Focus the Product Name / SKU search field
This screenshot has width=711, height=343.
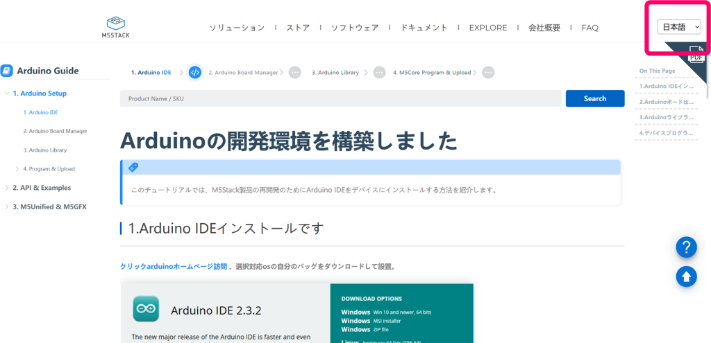[340, 98]
